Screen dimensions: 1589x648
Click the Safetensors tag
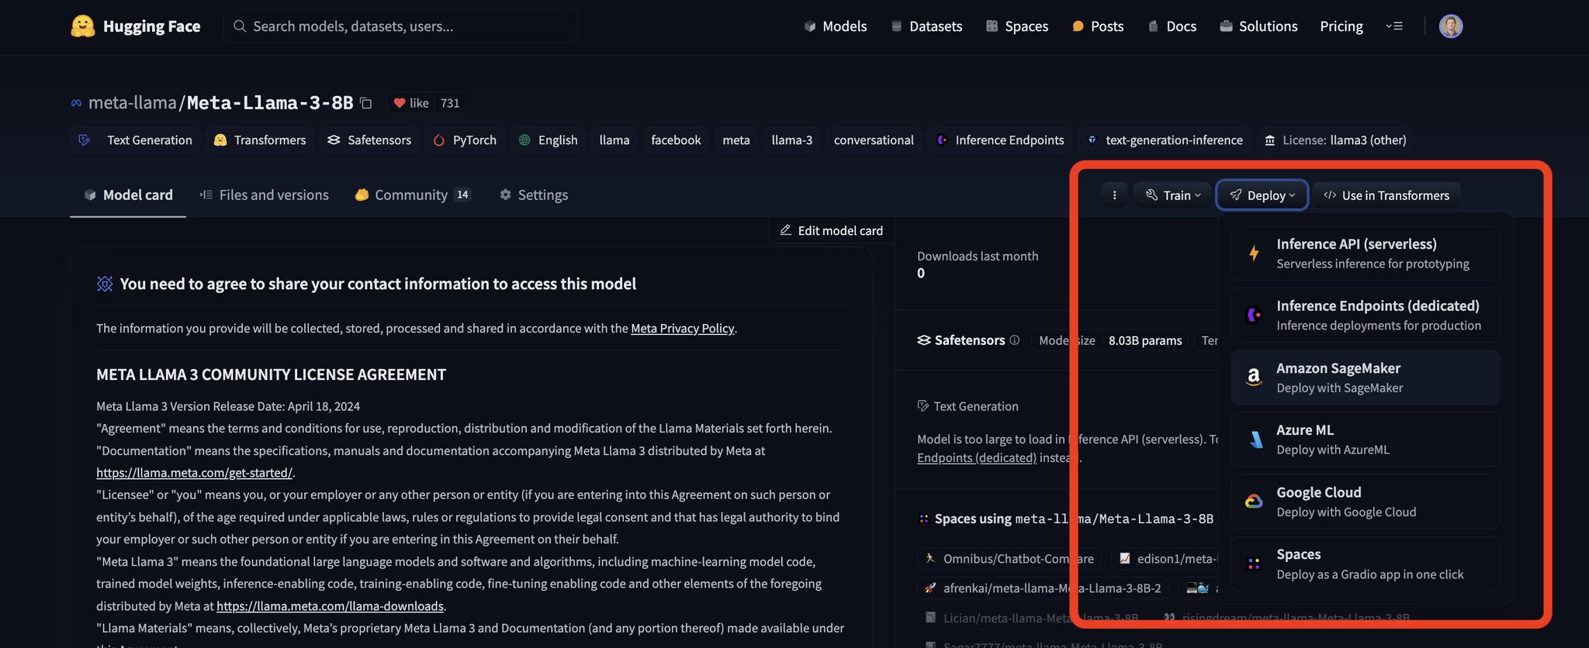point(369,140)
